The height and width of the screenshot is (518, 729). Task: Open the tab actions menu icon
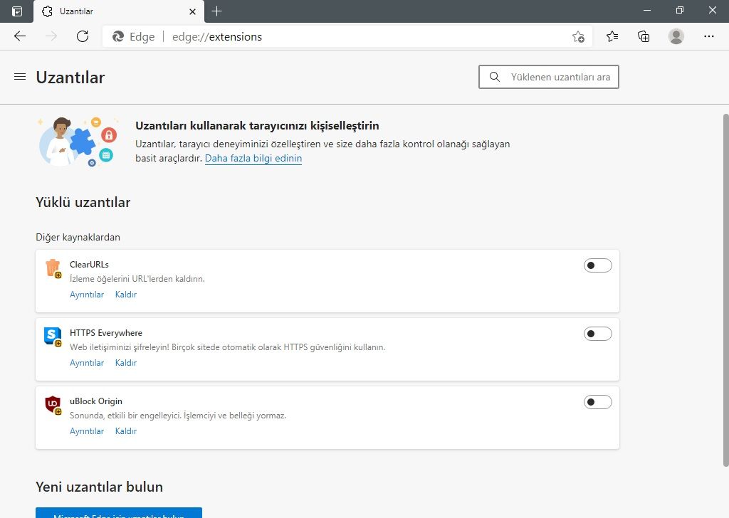pyautogui.click(x=17, y=11)
